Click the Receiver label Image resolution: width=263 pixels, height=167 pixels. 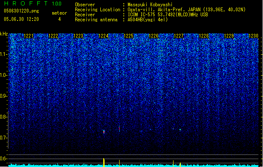pos(85,15)
